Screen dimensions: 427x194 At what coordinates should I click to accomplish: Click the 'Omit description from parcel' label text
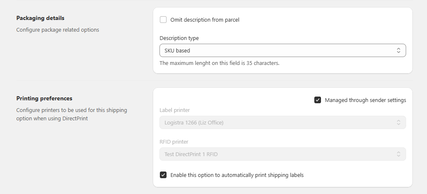tap(205, 20)
